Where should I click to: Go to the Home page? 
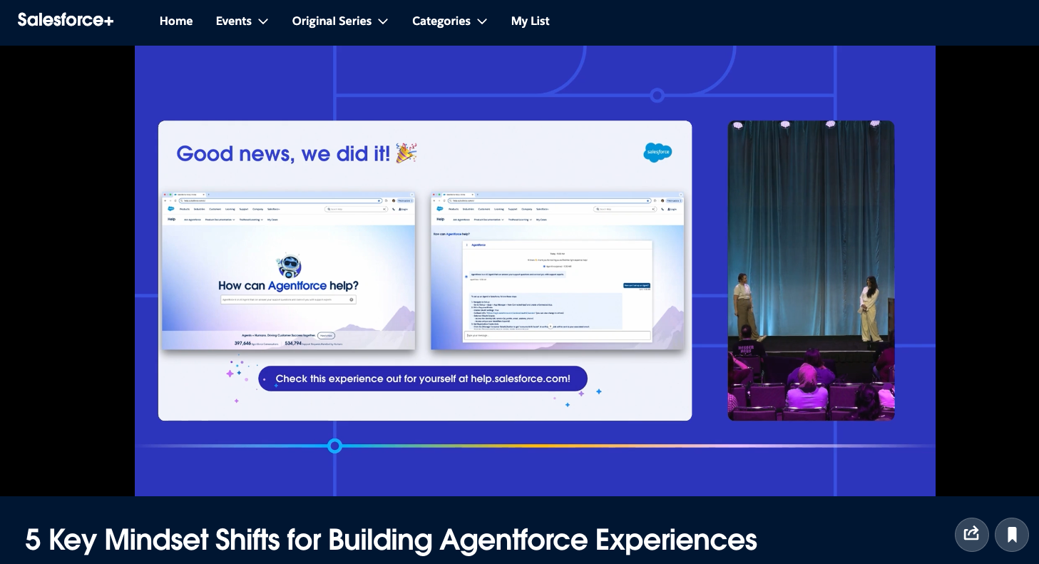pos(176,21)
